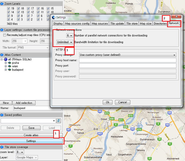
Task: Enable Recreate/adjust map tiles checkbox
Action: pos(5,35)
